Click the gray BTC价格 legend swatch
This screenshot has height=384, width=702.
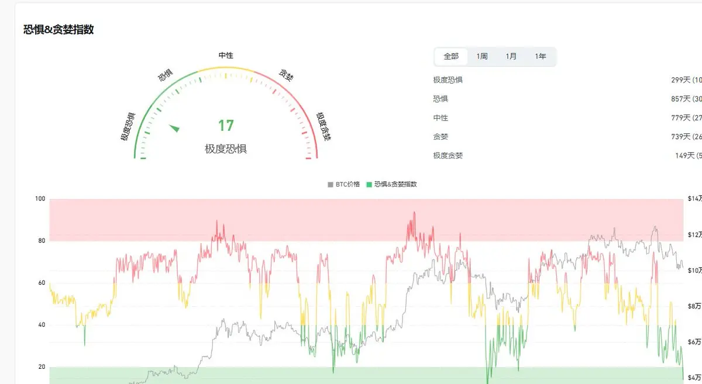[x=331, y=185]
